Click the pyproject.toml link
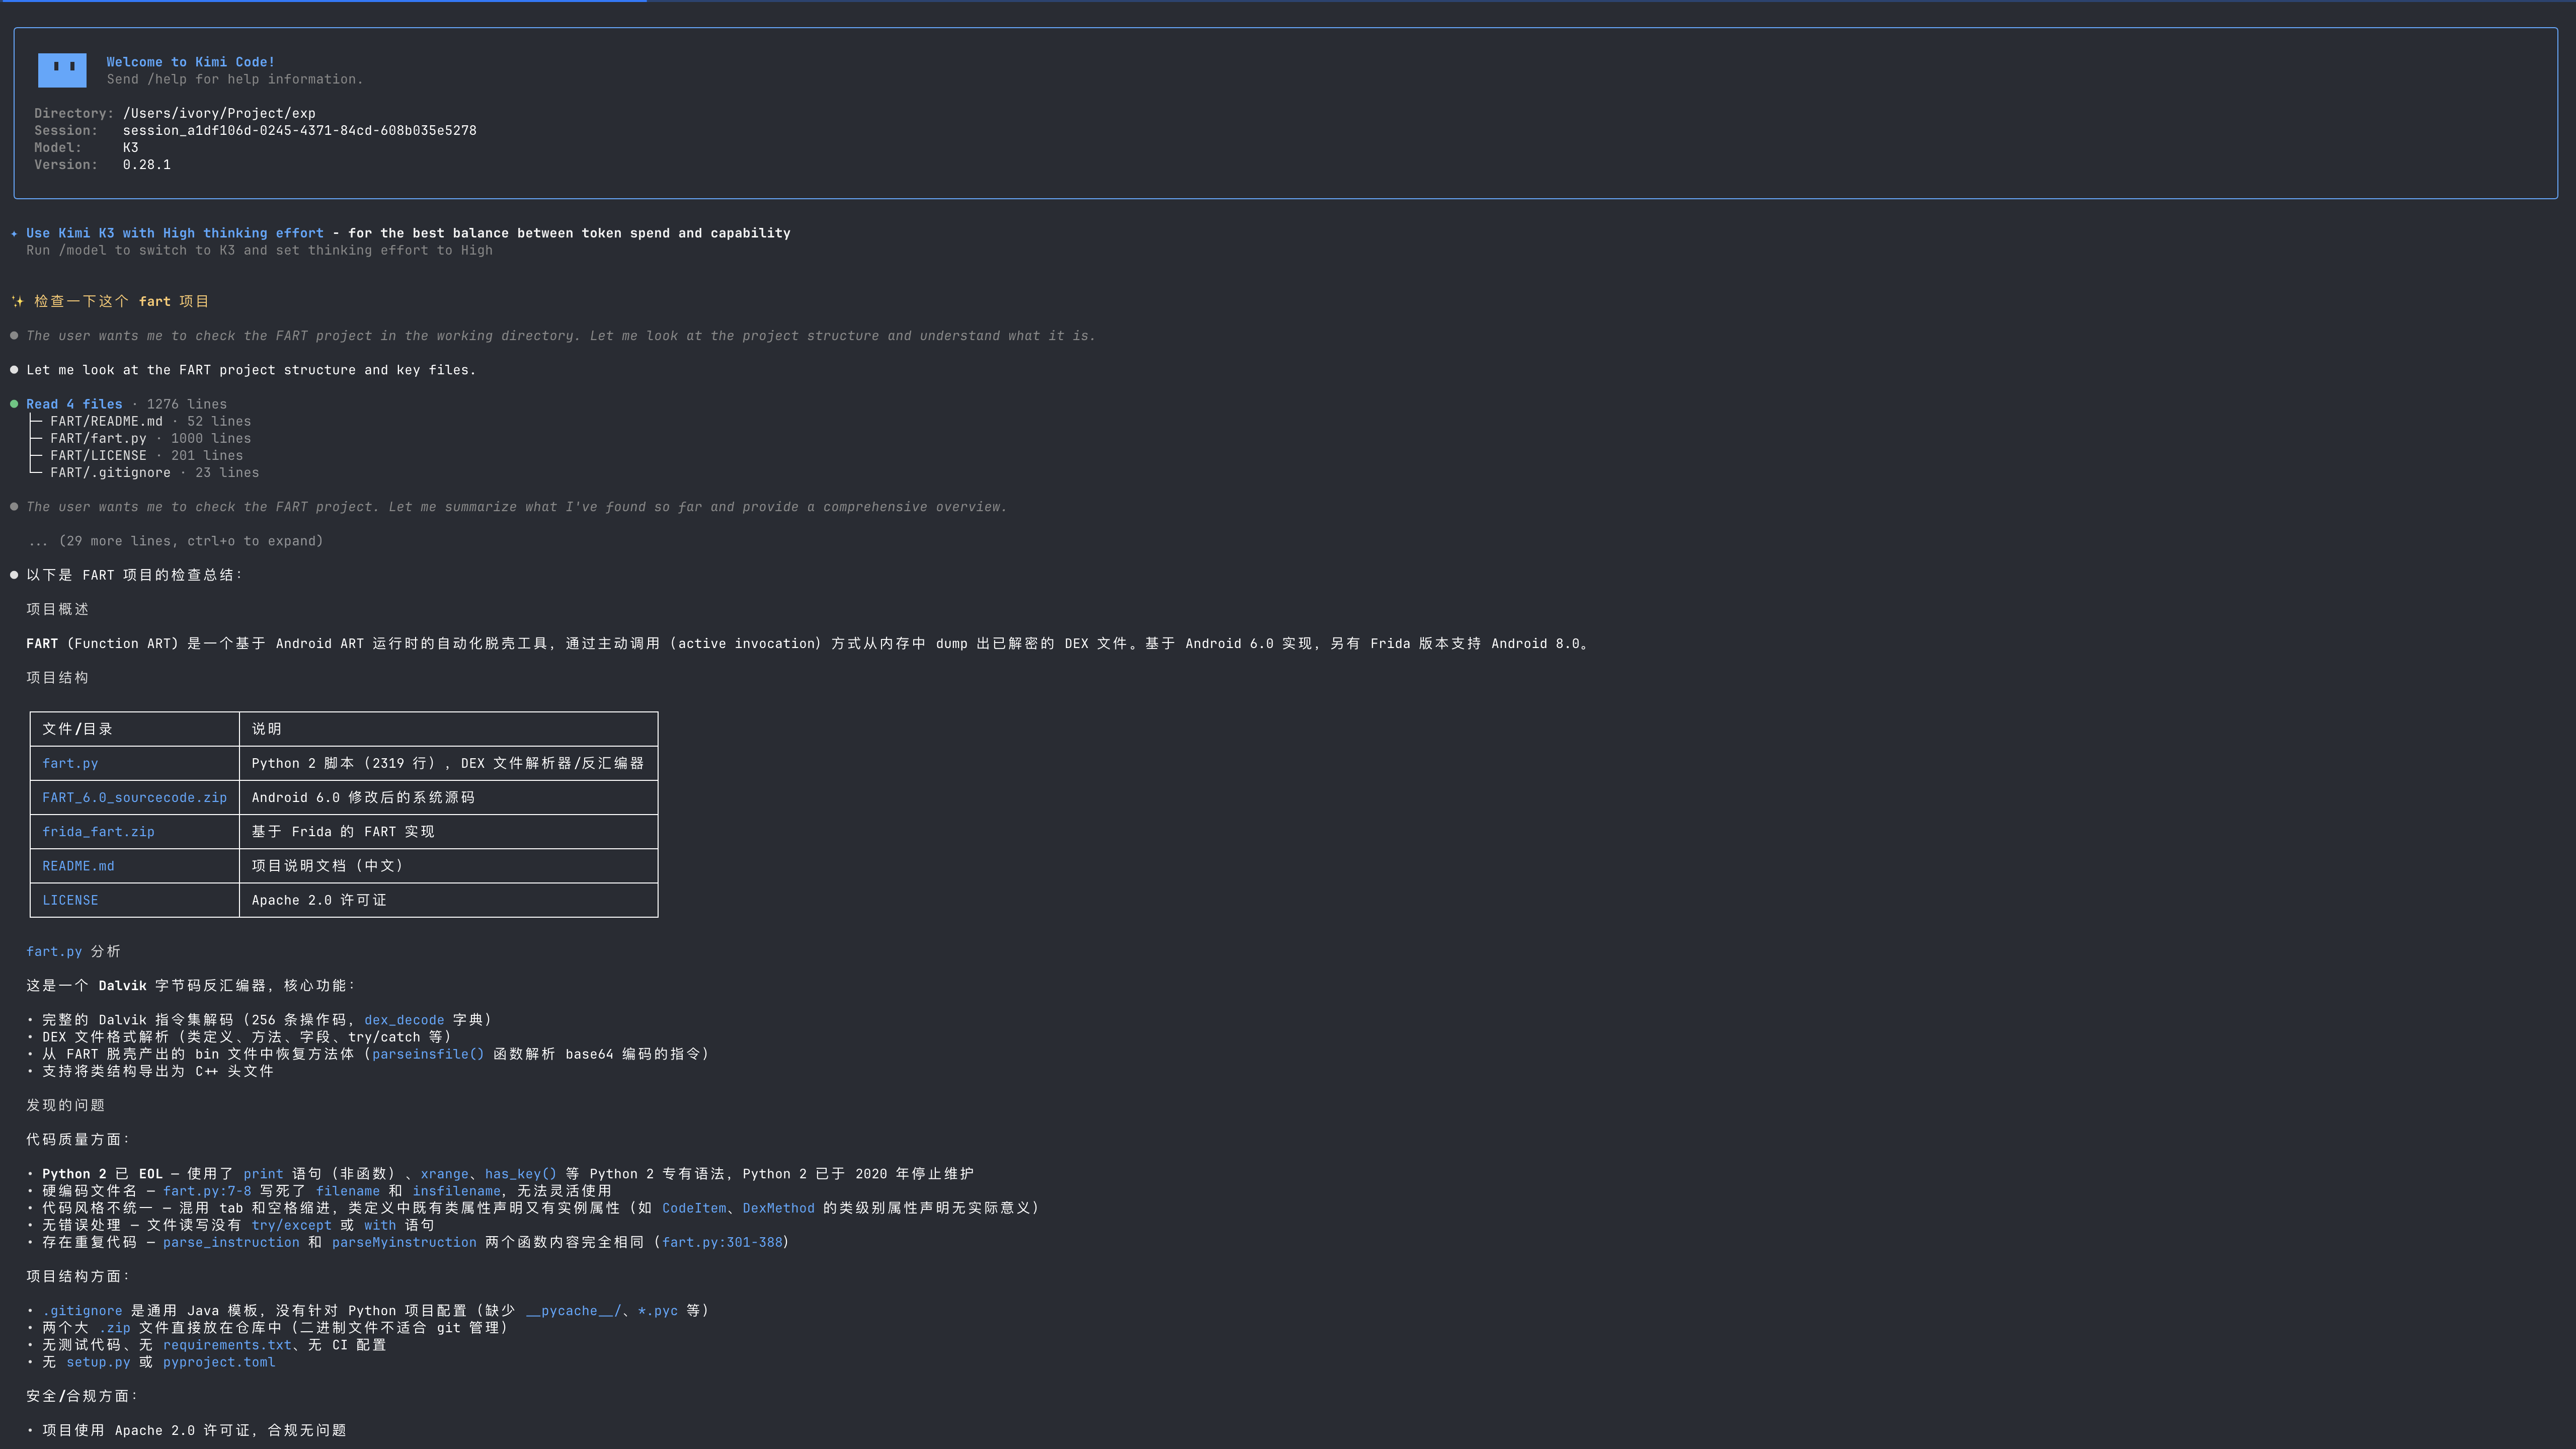The width and height of the screenshot is (2576, 1449). (x=219, y=1362)
